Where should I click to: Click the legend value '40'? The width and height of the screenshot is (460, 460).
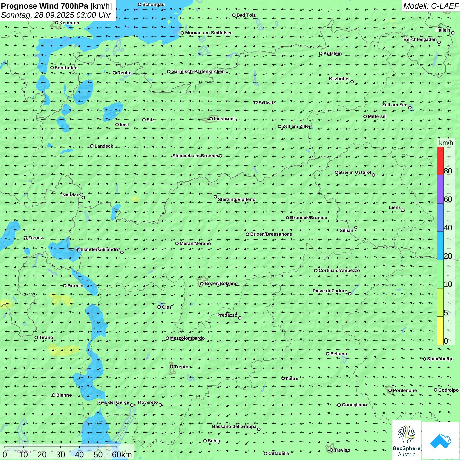[448, 228]
